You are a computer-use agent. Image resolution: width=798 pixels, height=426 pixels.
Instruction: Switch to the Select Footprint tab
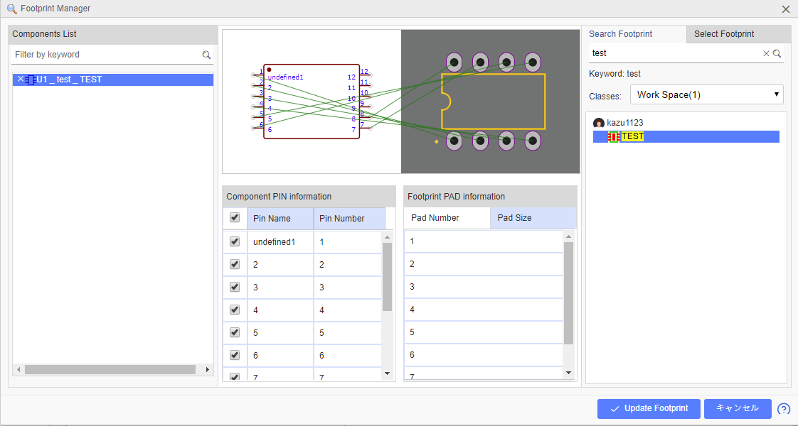point(723,34)
